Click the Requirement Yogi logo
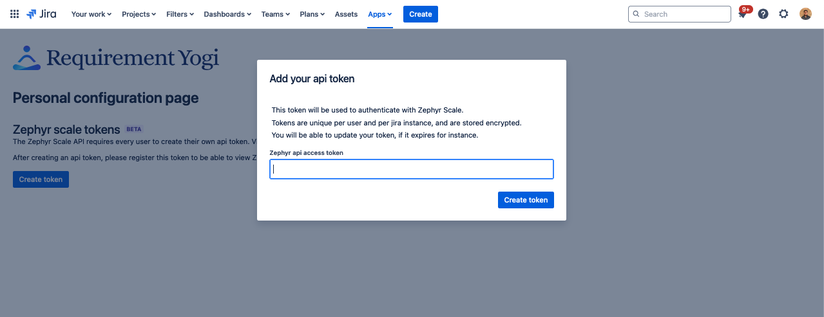This screenshot has height=317, width=824. coord(116,59)
